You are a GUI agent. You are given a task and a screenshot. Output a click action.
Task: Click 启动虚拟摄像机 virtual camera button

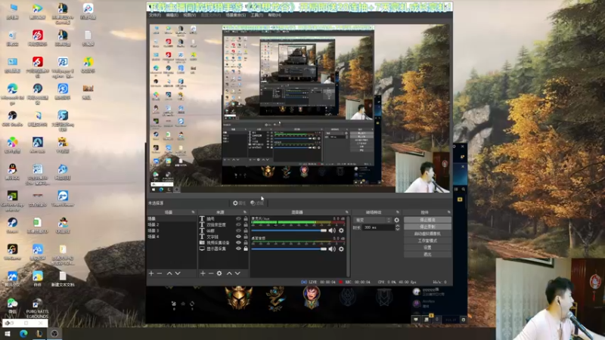(x=427, y=233)
